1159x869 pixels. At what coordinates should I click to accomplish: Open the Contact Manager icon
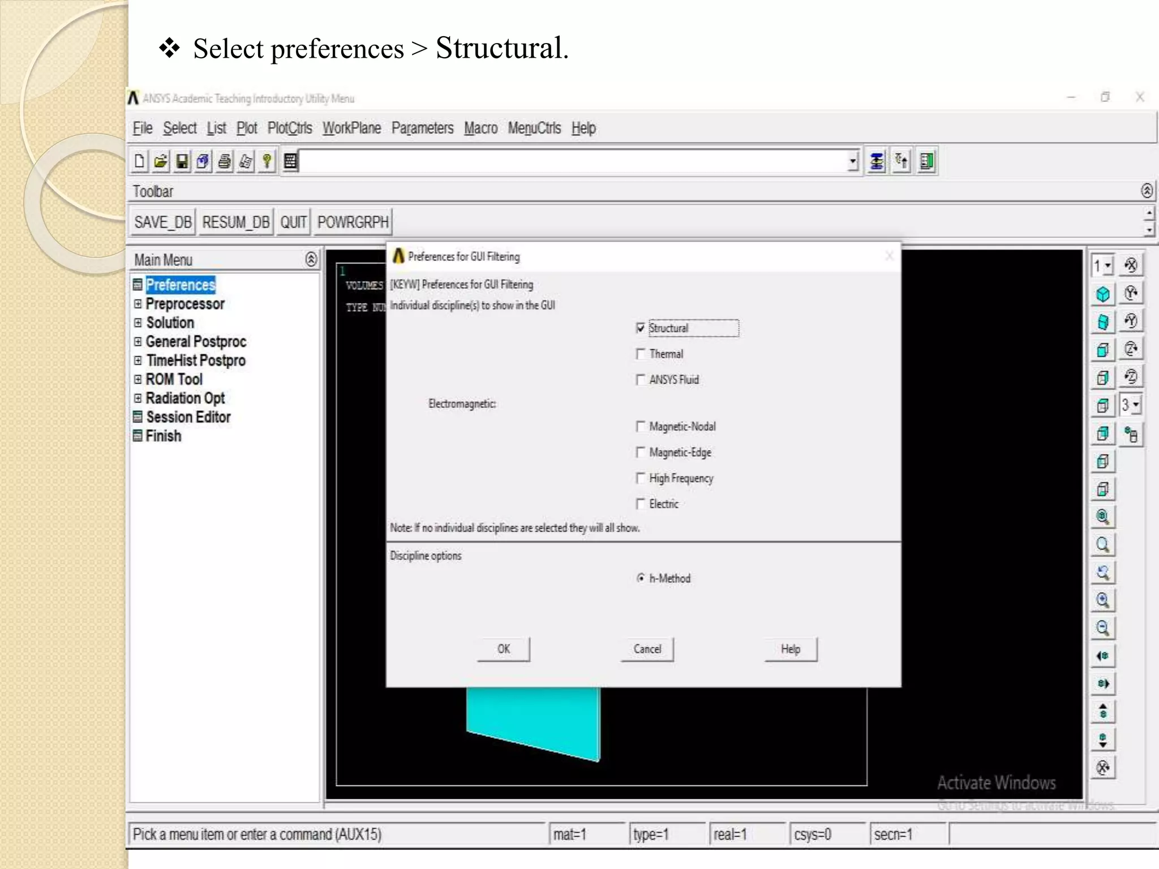tap(927, 162)
